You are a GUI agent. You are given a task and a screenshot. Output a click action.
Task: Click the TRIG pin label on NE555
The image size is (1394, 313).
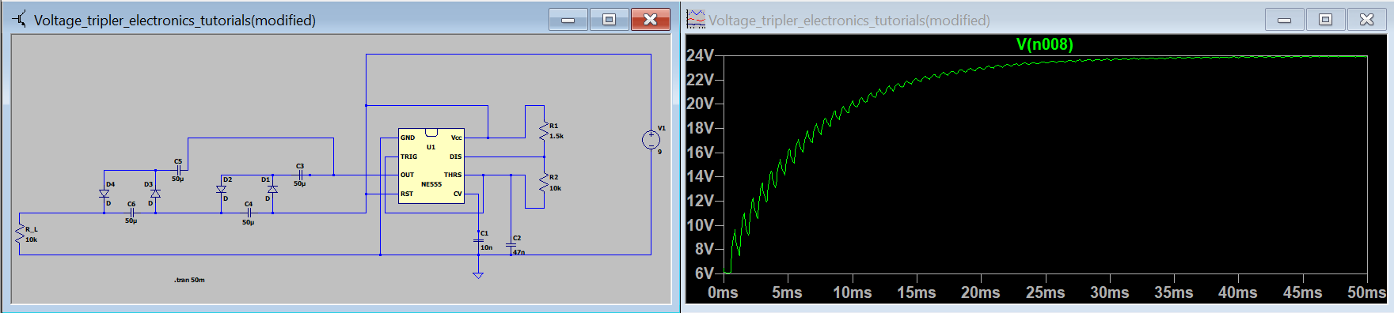click(408, 156)
